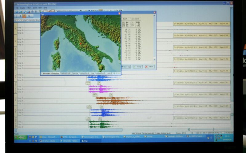This screenshot has height=153, width=246.
Task: Open the Tools menu
Action: coord(34,8)
